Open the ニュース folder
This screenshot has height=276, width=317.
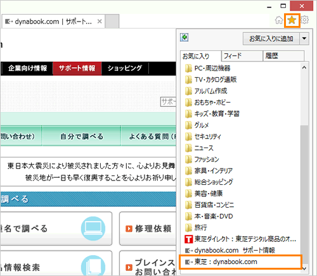[x=199, y=148]
